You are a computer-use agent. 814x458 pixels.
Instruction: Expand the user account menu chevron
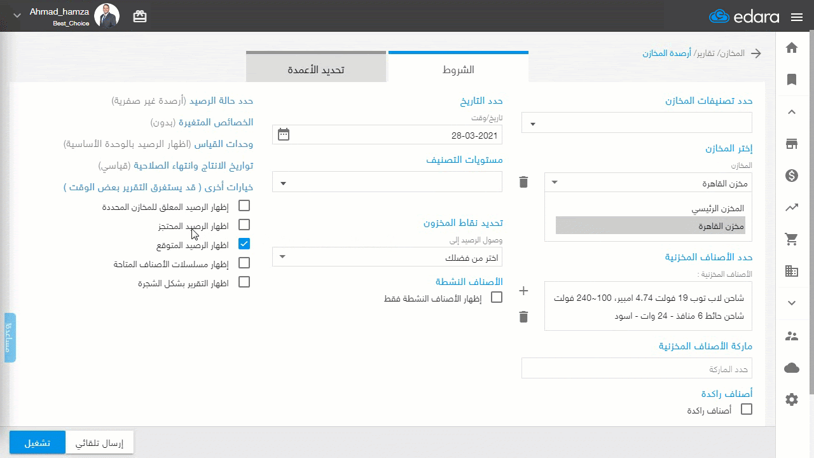click(x=17, y=17)
